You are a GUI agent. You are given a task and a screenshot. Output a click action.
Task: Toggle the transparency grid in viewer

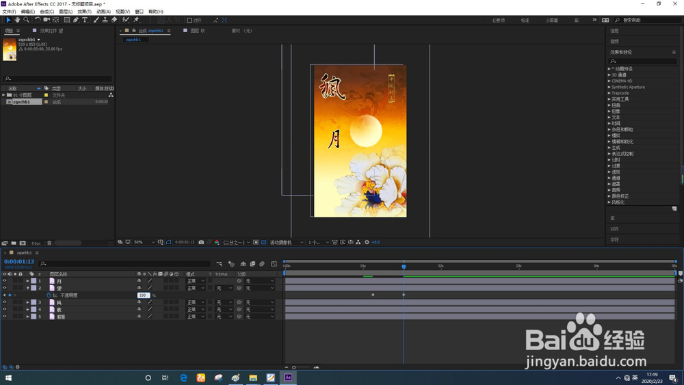point(263,242)
